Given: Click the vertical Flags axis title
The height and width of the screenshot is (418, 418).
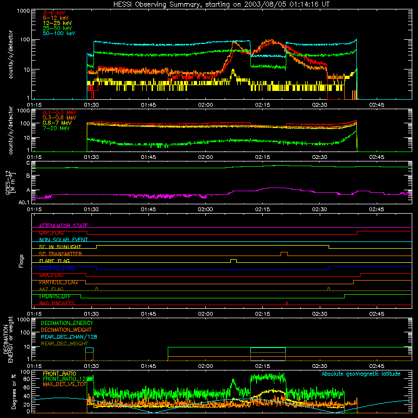Looking at the screenshot, I should click(21, 261).
